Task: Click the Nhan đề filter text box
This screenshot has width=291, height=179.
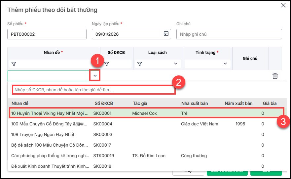Action: 54,64
